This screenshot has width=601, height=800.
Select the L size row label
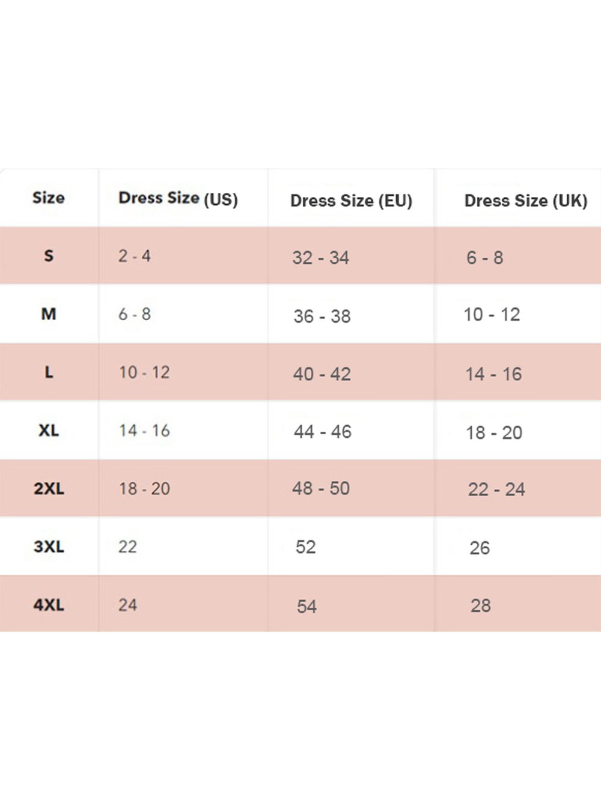49,372
